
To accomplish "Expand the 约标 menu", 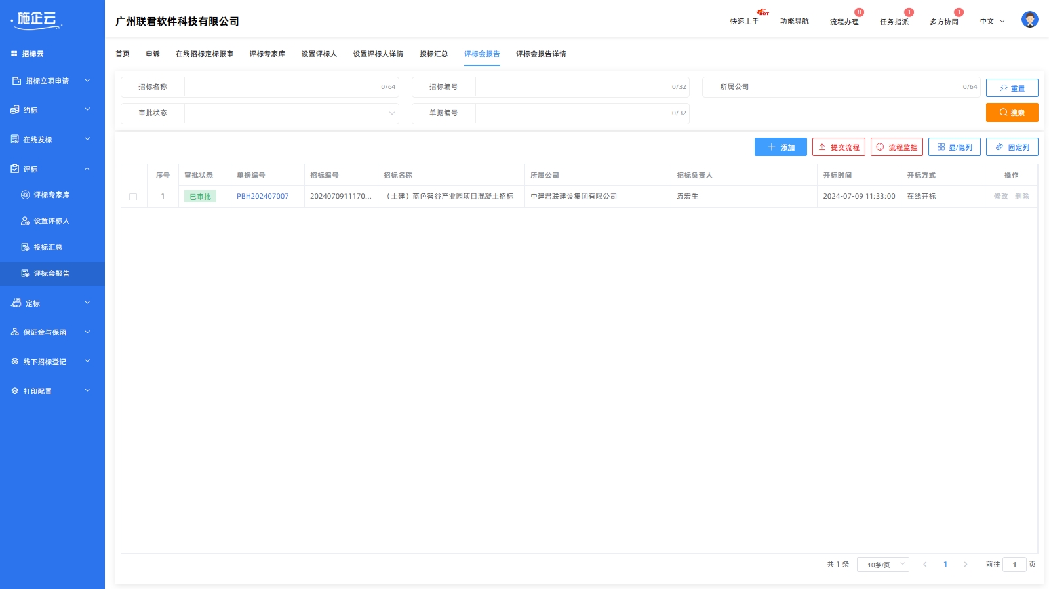I will [87, 109].
